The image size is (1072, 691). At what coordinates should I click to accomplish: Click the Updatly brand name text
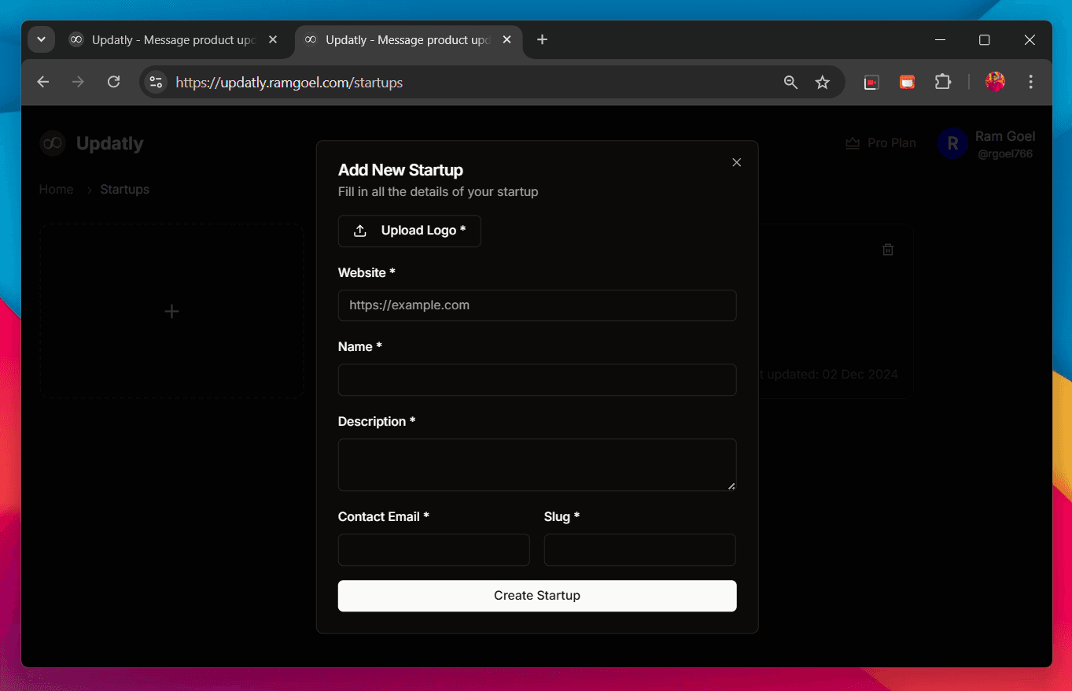coord(110,143)
